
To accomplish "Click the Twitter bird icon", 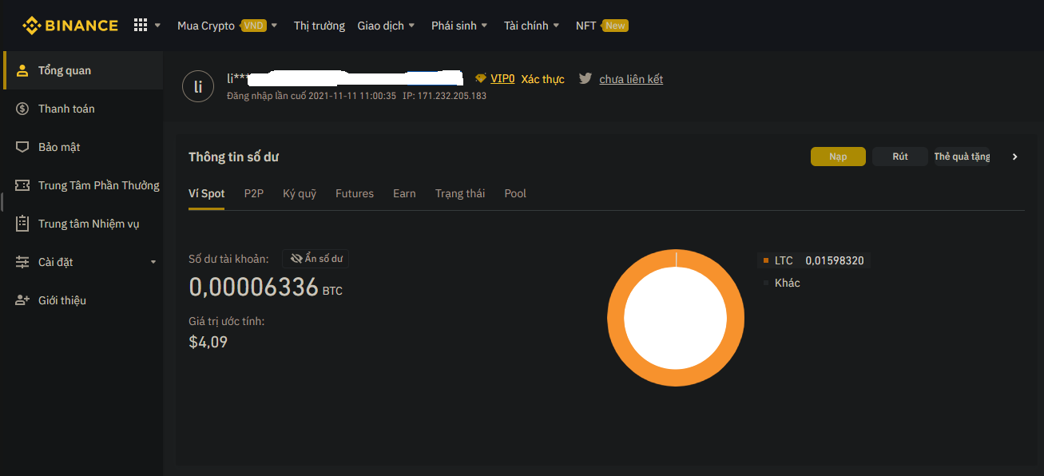I will tap(586, 78).
